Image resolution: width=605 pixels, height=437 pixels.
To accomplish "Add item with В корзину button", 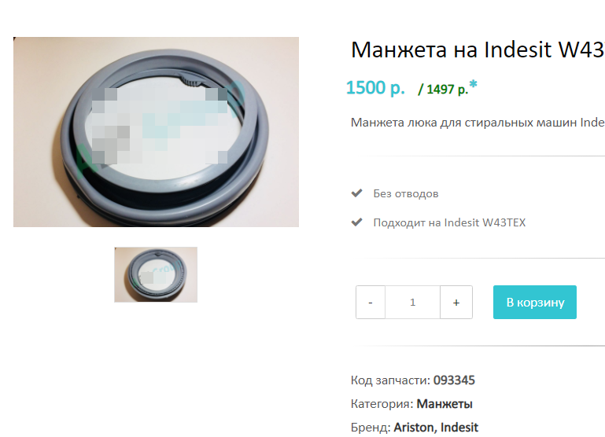I will pyautogui.click(x=535, y=302).
